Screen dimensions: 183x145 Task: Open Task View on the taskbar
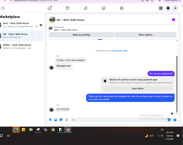click(8, 135)
